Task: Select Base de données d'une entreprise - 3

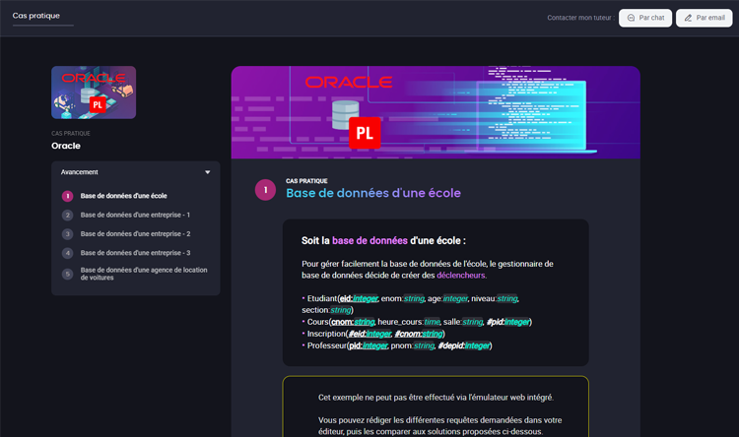Action: coord(135,253)
